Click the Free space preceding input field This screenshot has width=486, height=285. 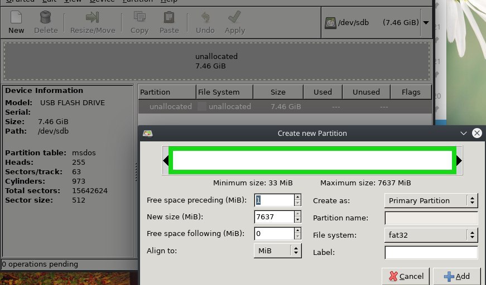pos(274,200)
